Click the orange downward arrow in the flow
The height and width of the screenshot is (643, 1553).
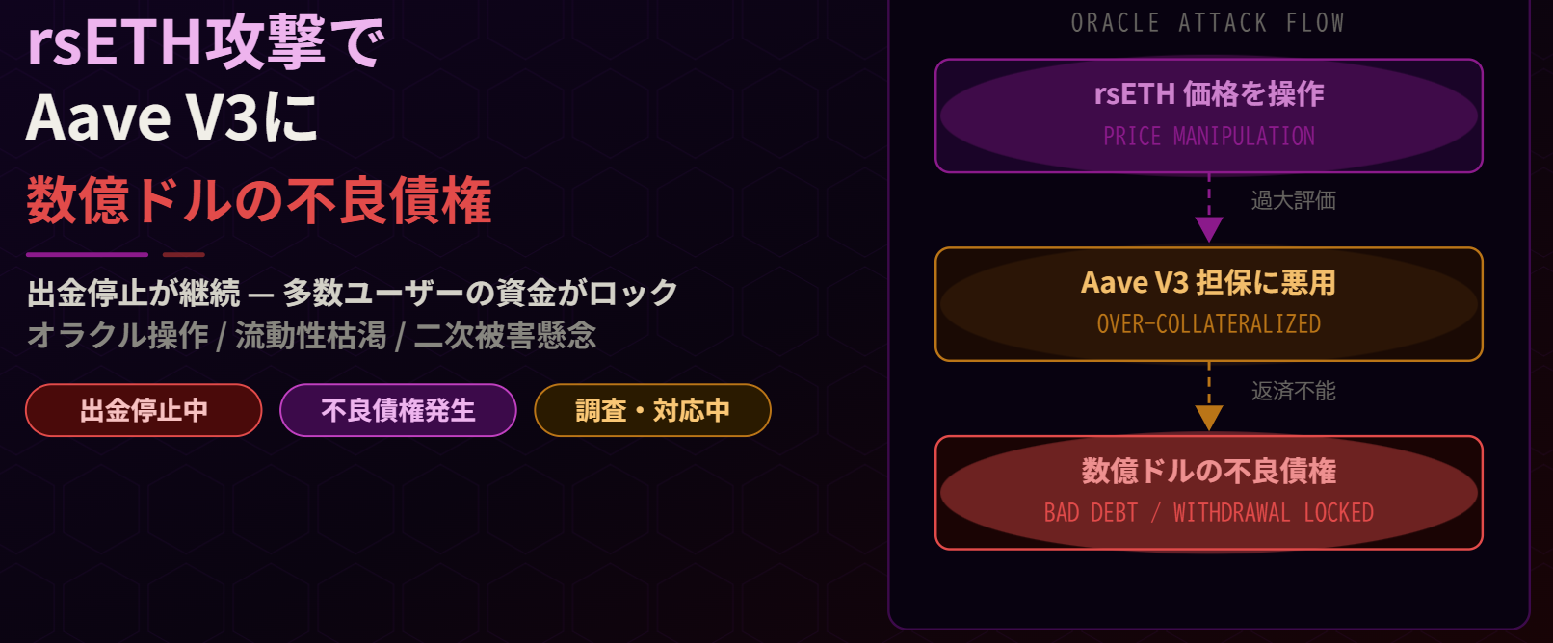click(1209, 416)
